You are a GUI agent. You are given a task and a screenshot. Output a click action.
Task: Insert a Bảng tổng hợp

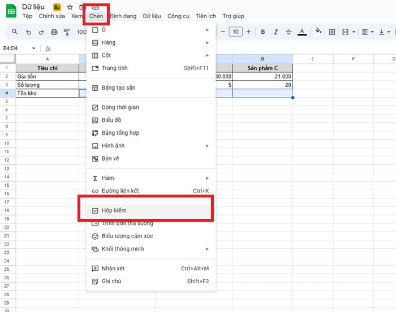click(151, 133)
